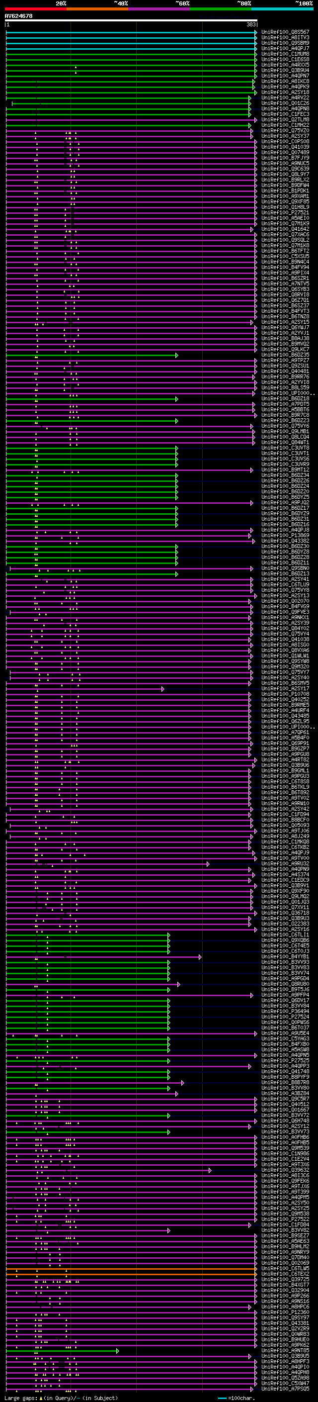
Task: Select the UniRef100_B9MT12 label
Action: [x=285, y=469]
